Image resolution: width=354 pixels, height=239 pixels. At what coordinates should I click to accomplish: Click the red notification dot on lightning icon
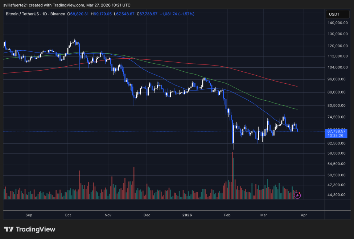[300, 193]
